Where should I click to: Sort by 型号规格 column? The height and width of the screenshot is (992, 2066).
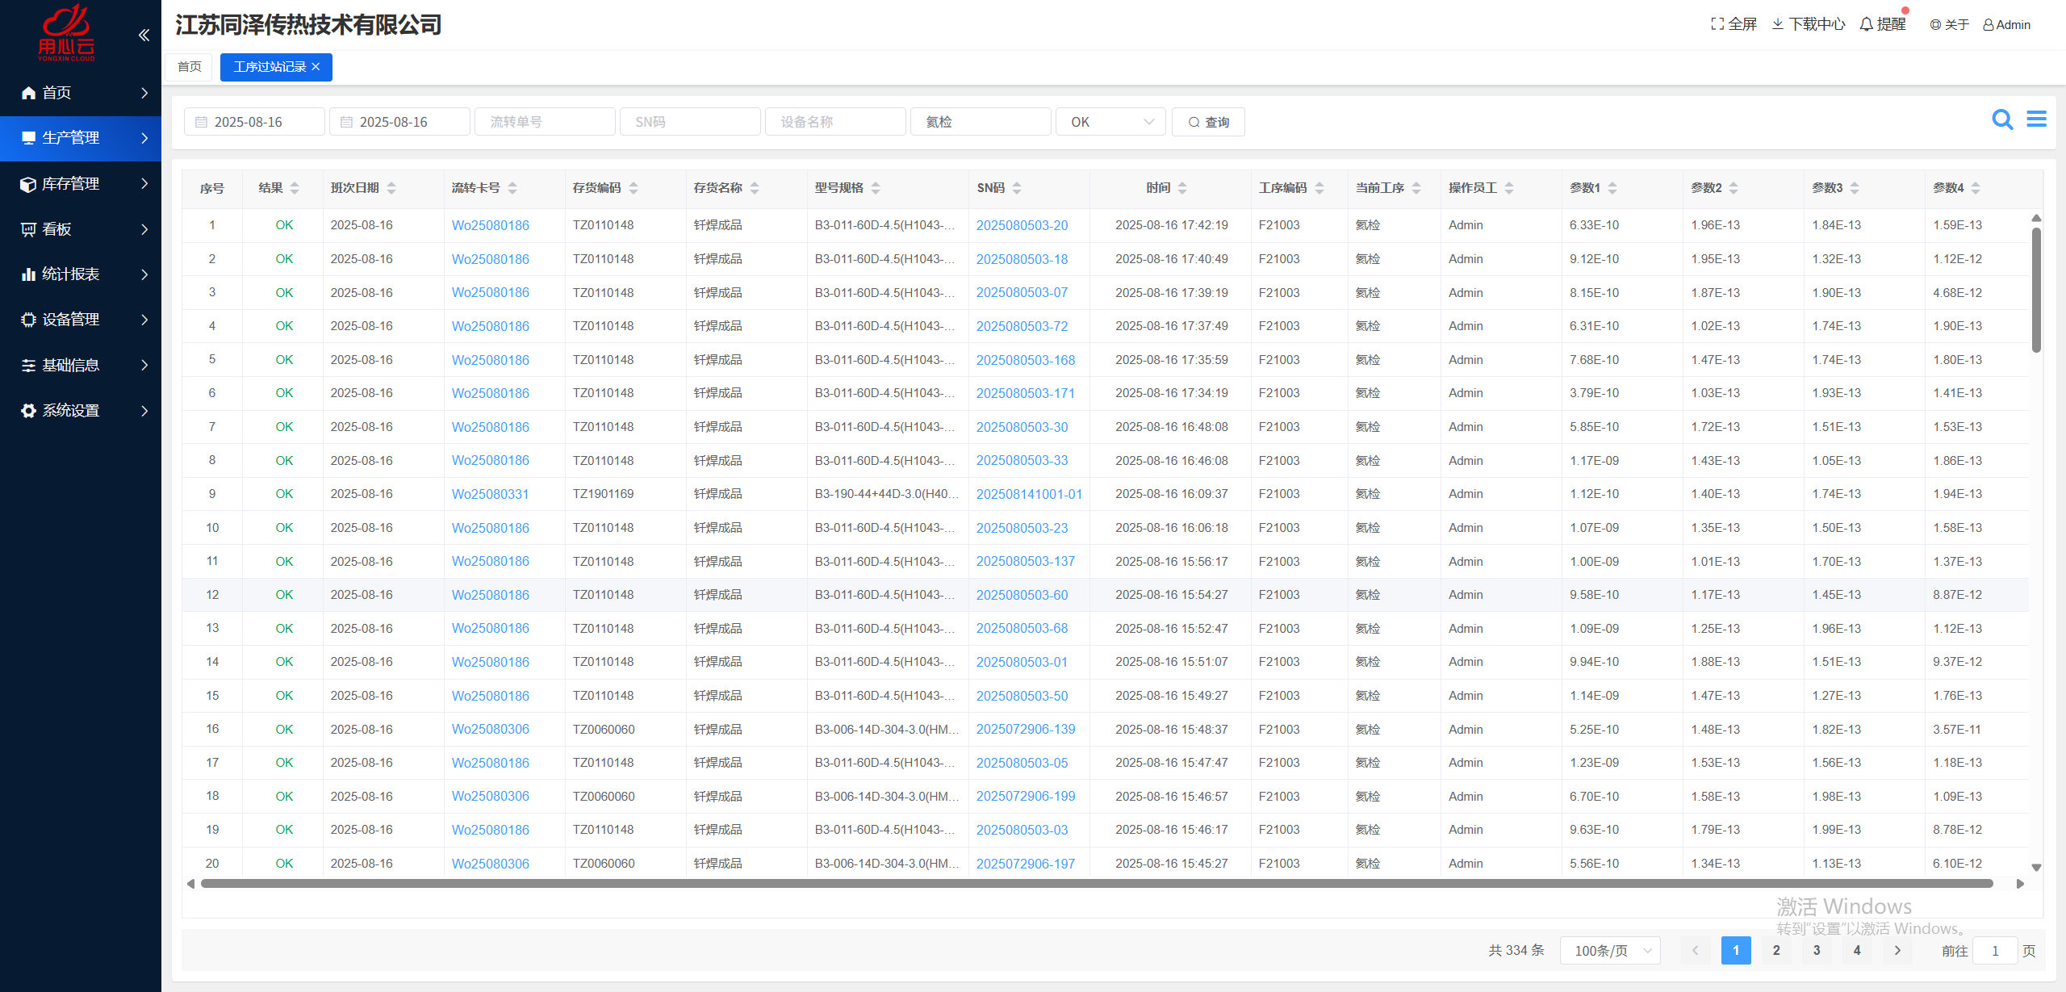pyautogui.click(x=876, y=188)
